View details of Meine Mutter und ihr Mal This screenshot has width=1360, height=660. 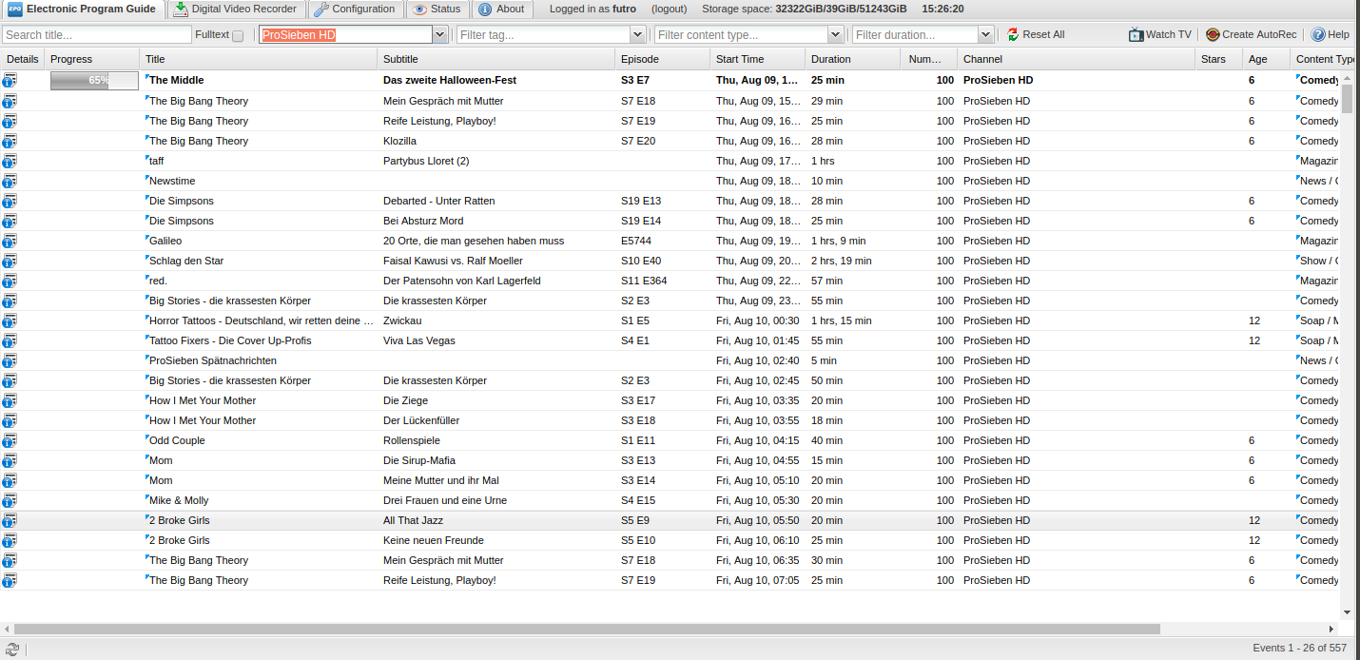pyautogui.click(x=10, y=480)
